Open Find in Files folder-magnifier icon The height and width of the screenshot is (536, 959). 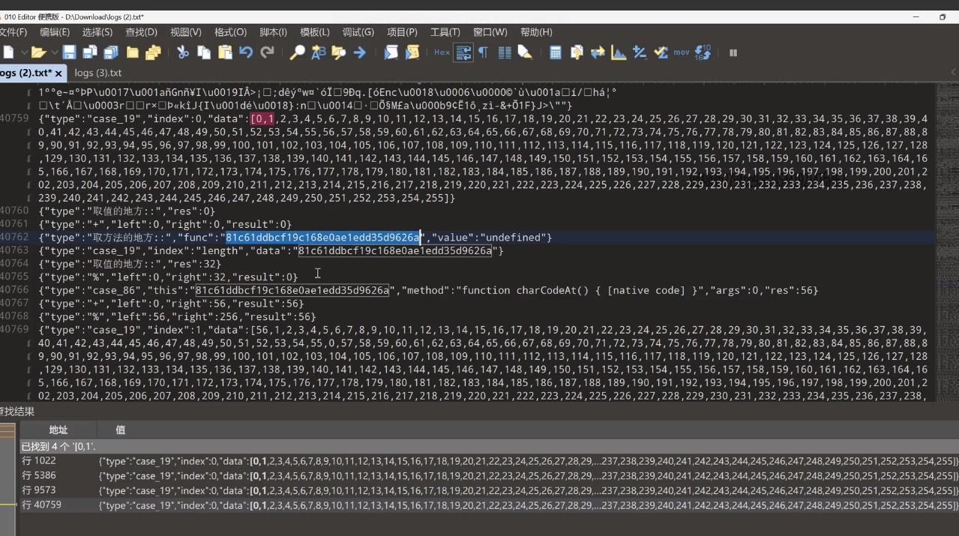pyautogui.click(x=339, y=52)
